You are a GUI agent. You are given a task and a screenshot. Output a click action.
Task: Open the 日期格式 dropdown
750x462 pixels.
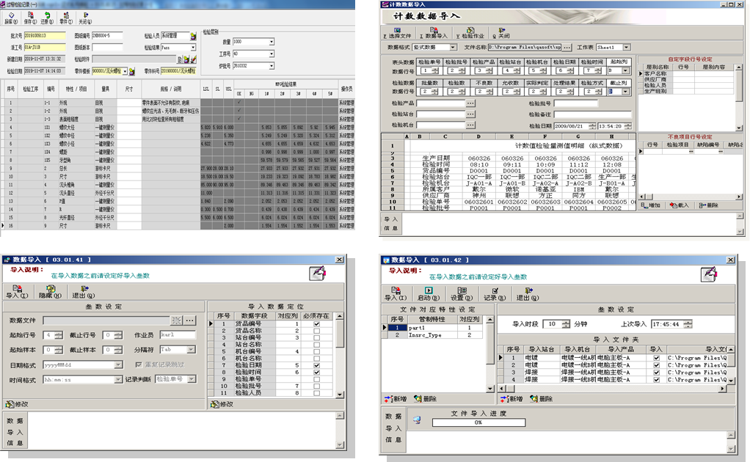(118, 365)
